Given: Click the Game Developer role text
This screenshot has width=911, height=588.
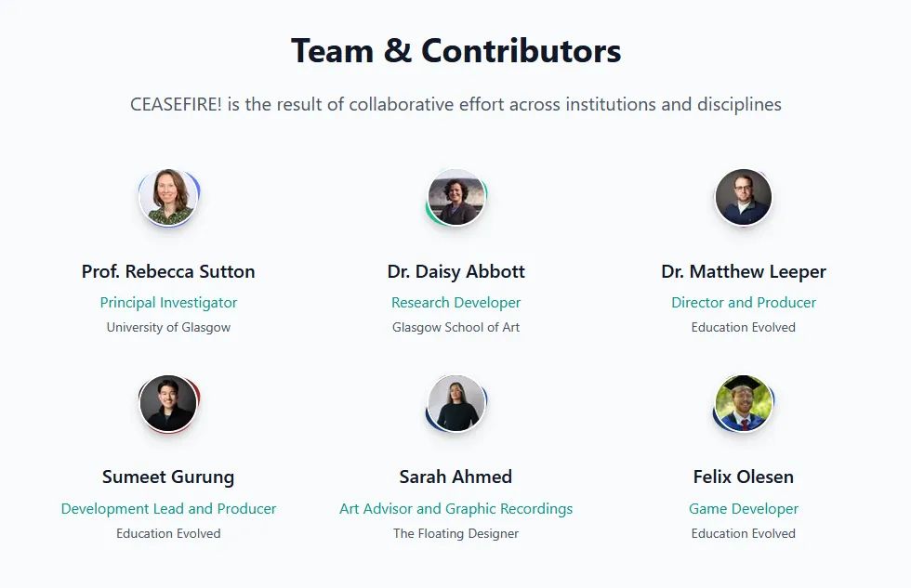Looking at the screenshot, I should coord(744,508).
